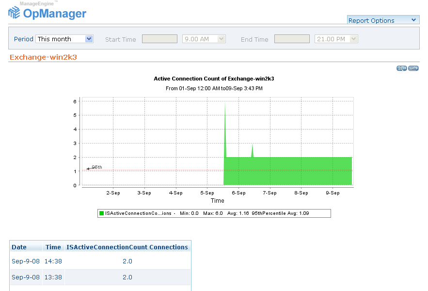Open the Start Time 9.00 AM dropdown
The image size is (428, 291).
[x=204, y=39]
